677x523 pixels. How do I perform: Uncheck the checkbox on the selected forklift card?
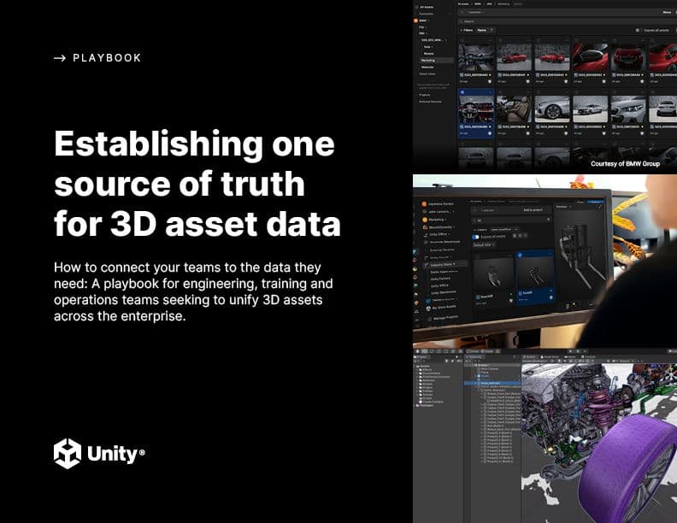click(520, 255)
